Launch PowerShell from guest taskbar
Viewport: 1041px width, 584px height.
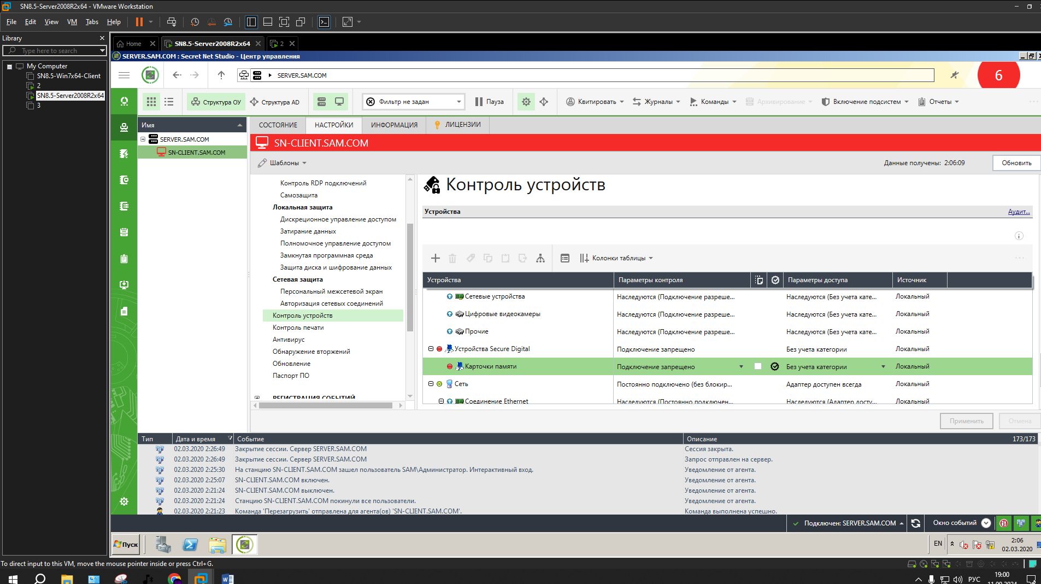[190, 545]
